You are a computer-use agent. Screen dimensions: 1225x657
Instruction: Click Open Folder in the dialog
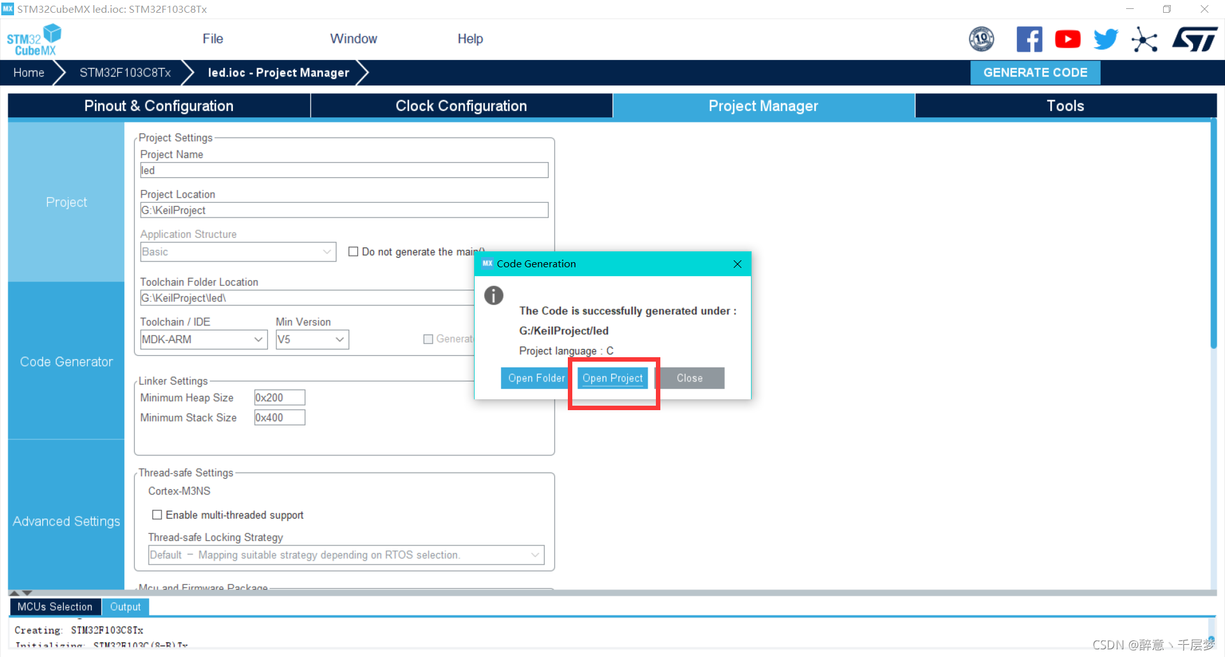coord(536,378)
